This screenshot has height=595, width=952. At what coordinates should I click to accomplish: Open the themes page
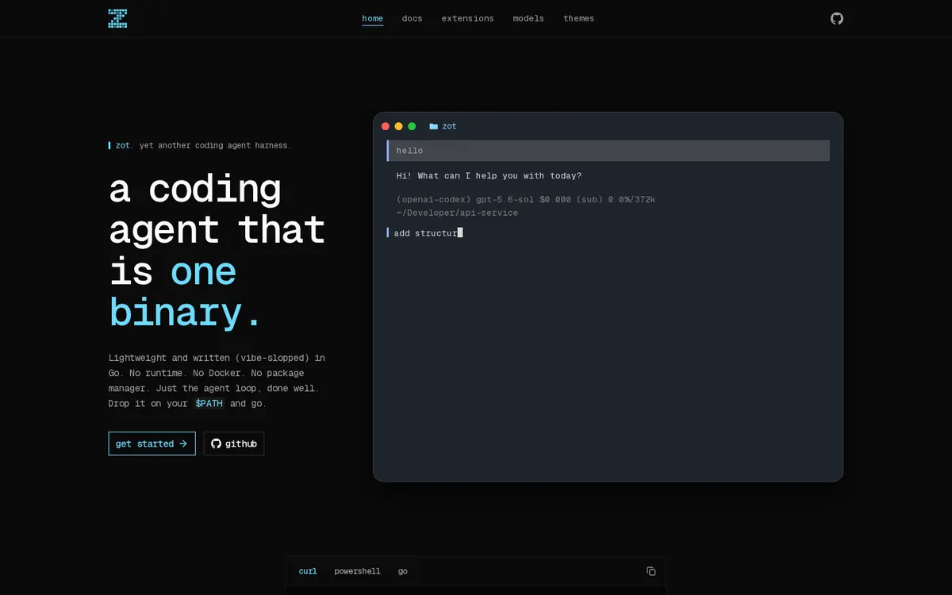point(579,18)
